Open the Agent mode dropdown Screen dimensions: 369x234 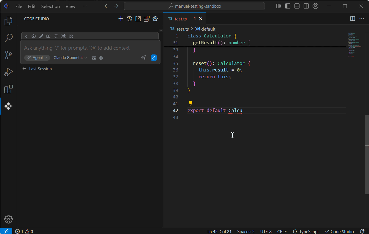click(37, 58)
